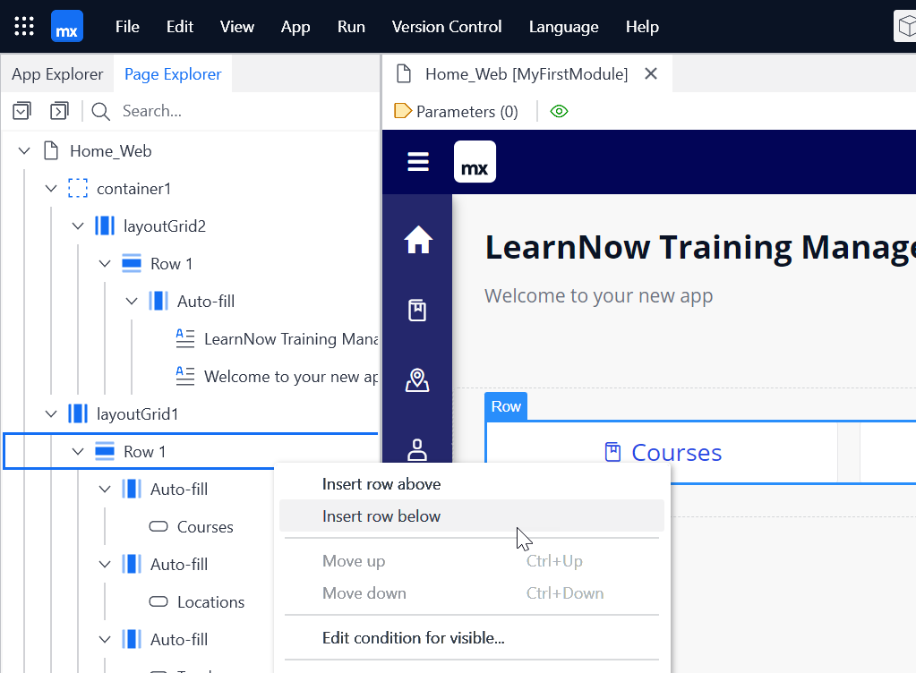Open the View menu

[237, 27]
